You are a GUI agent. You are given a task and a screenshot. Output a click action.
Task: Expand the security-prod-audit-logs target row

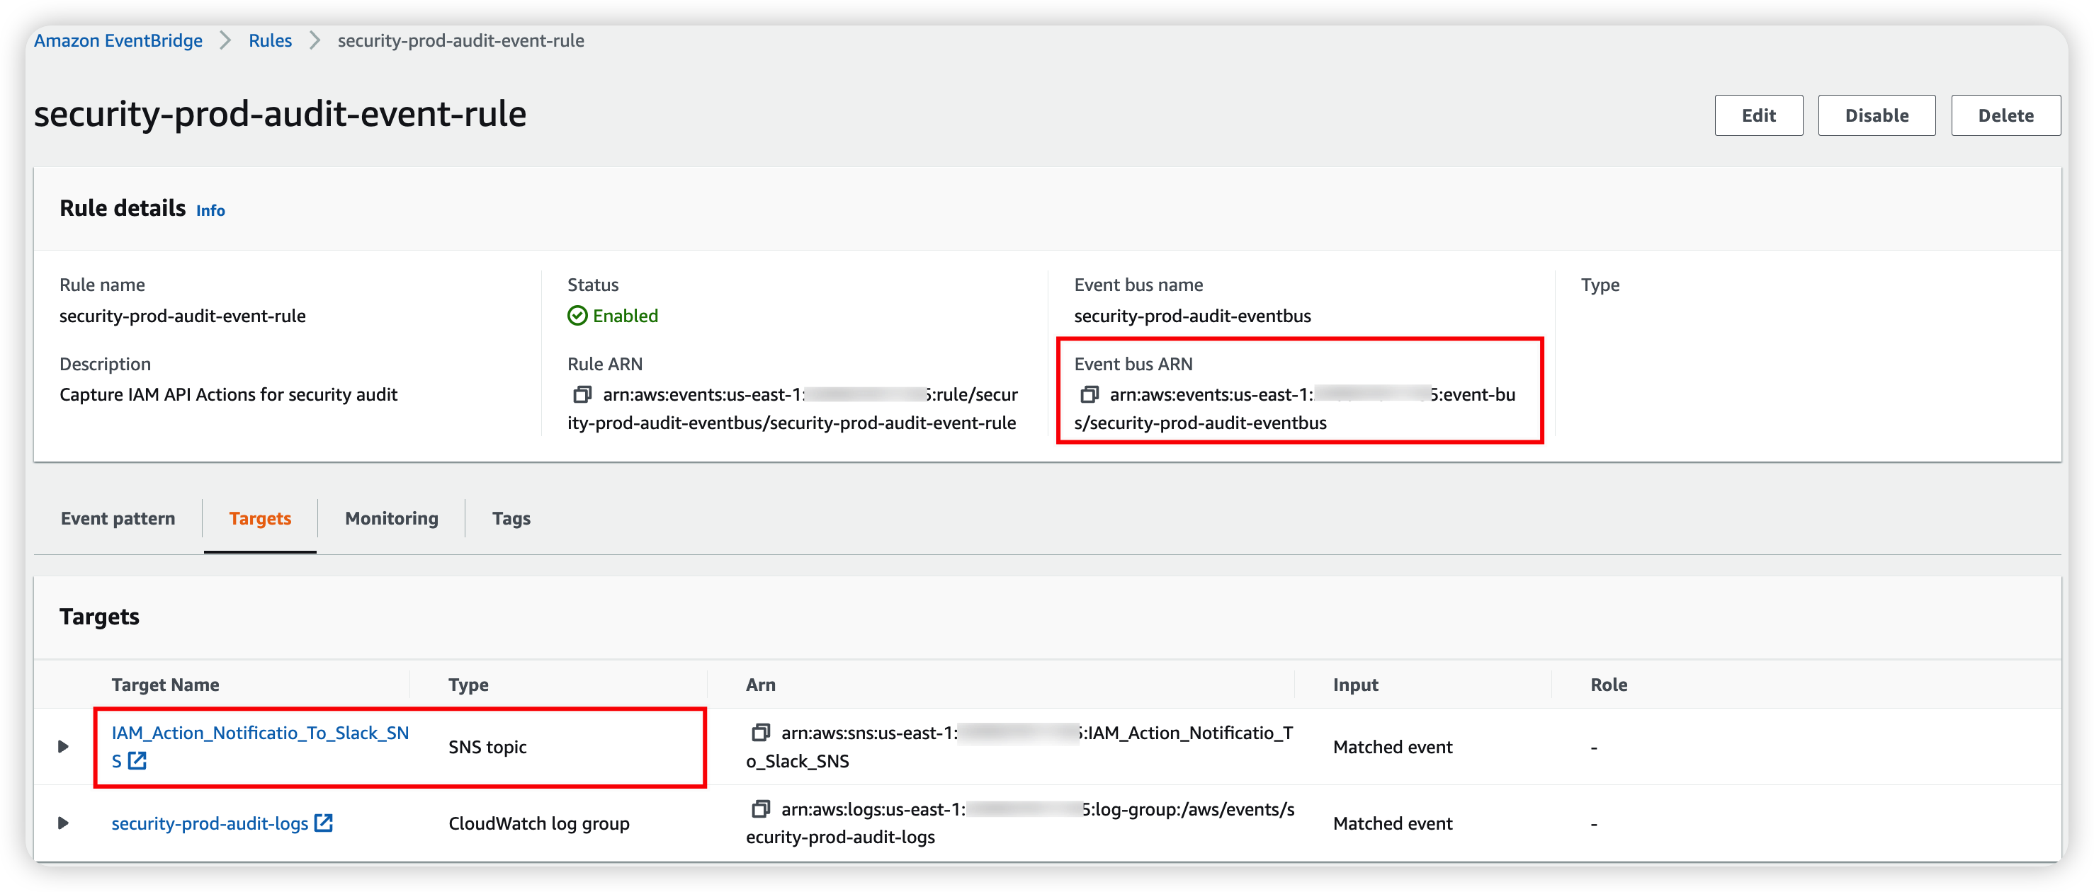click(64, 823)
